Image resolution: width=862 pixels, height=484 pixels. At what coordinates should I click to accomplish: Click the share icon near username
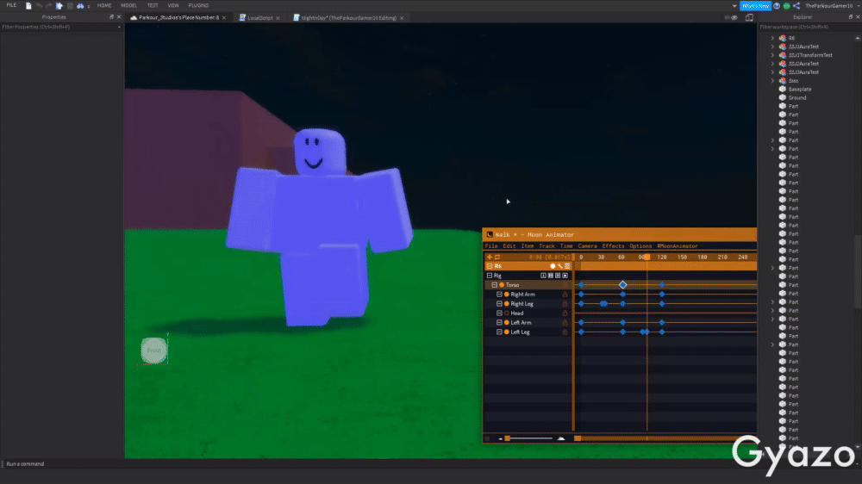[796, 5]
